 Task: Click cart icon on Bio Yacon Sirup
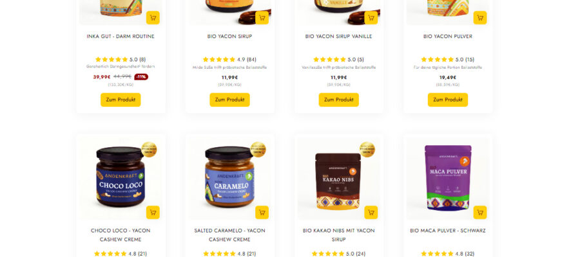262,18
